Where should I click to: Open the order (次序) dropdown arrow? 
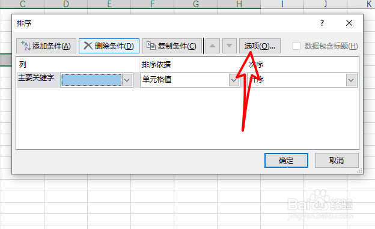tap(351, 80)
